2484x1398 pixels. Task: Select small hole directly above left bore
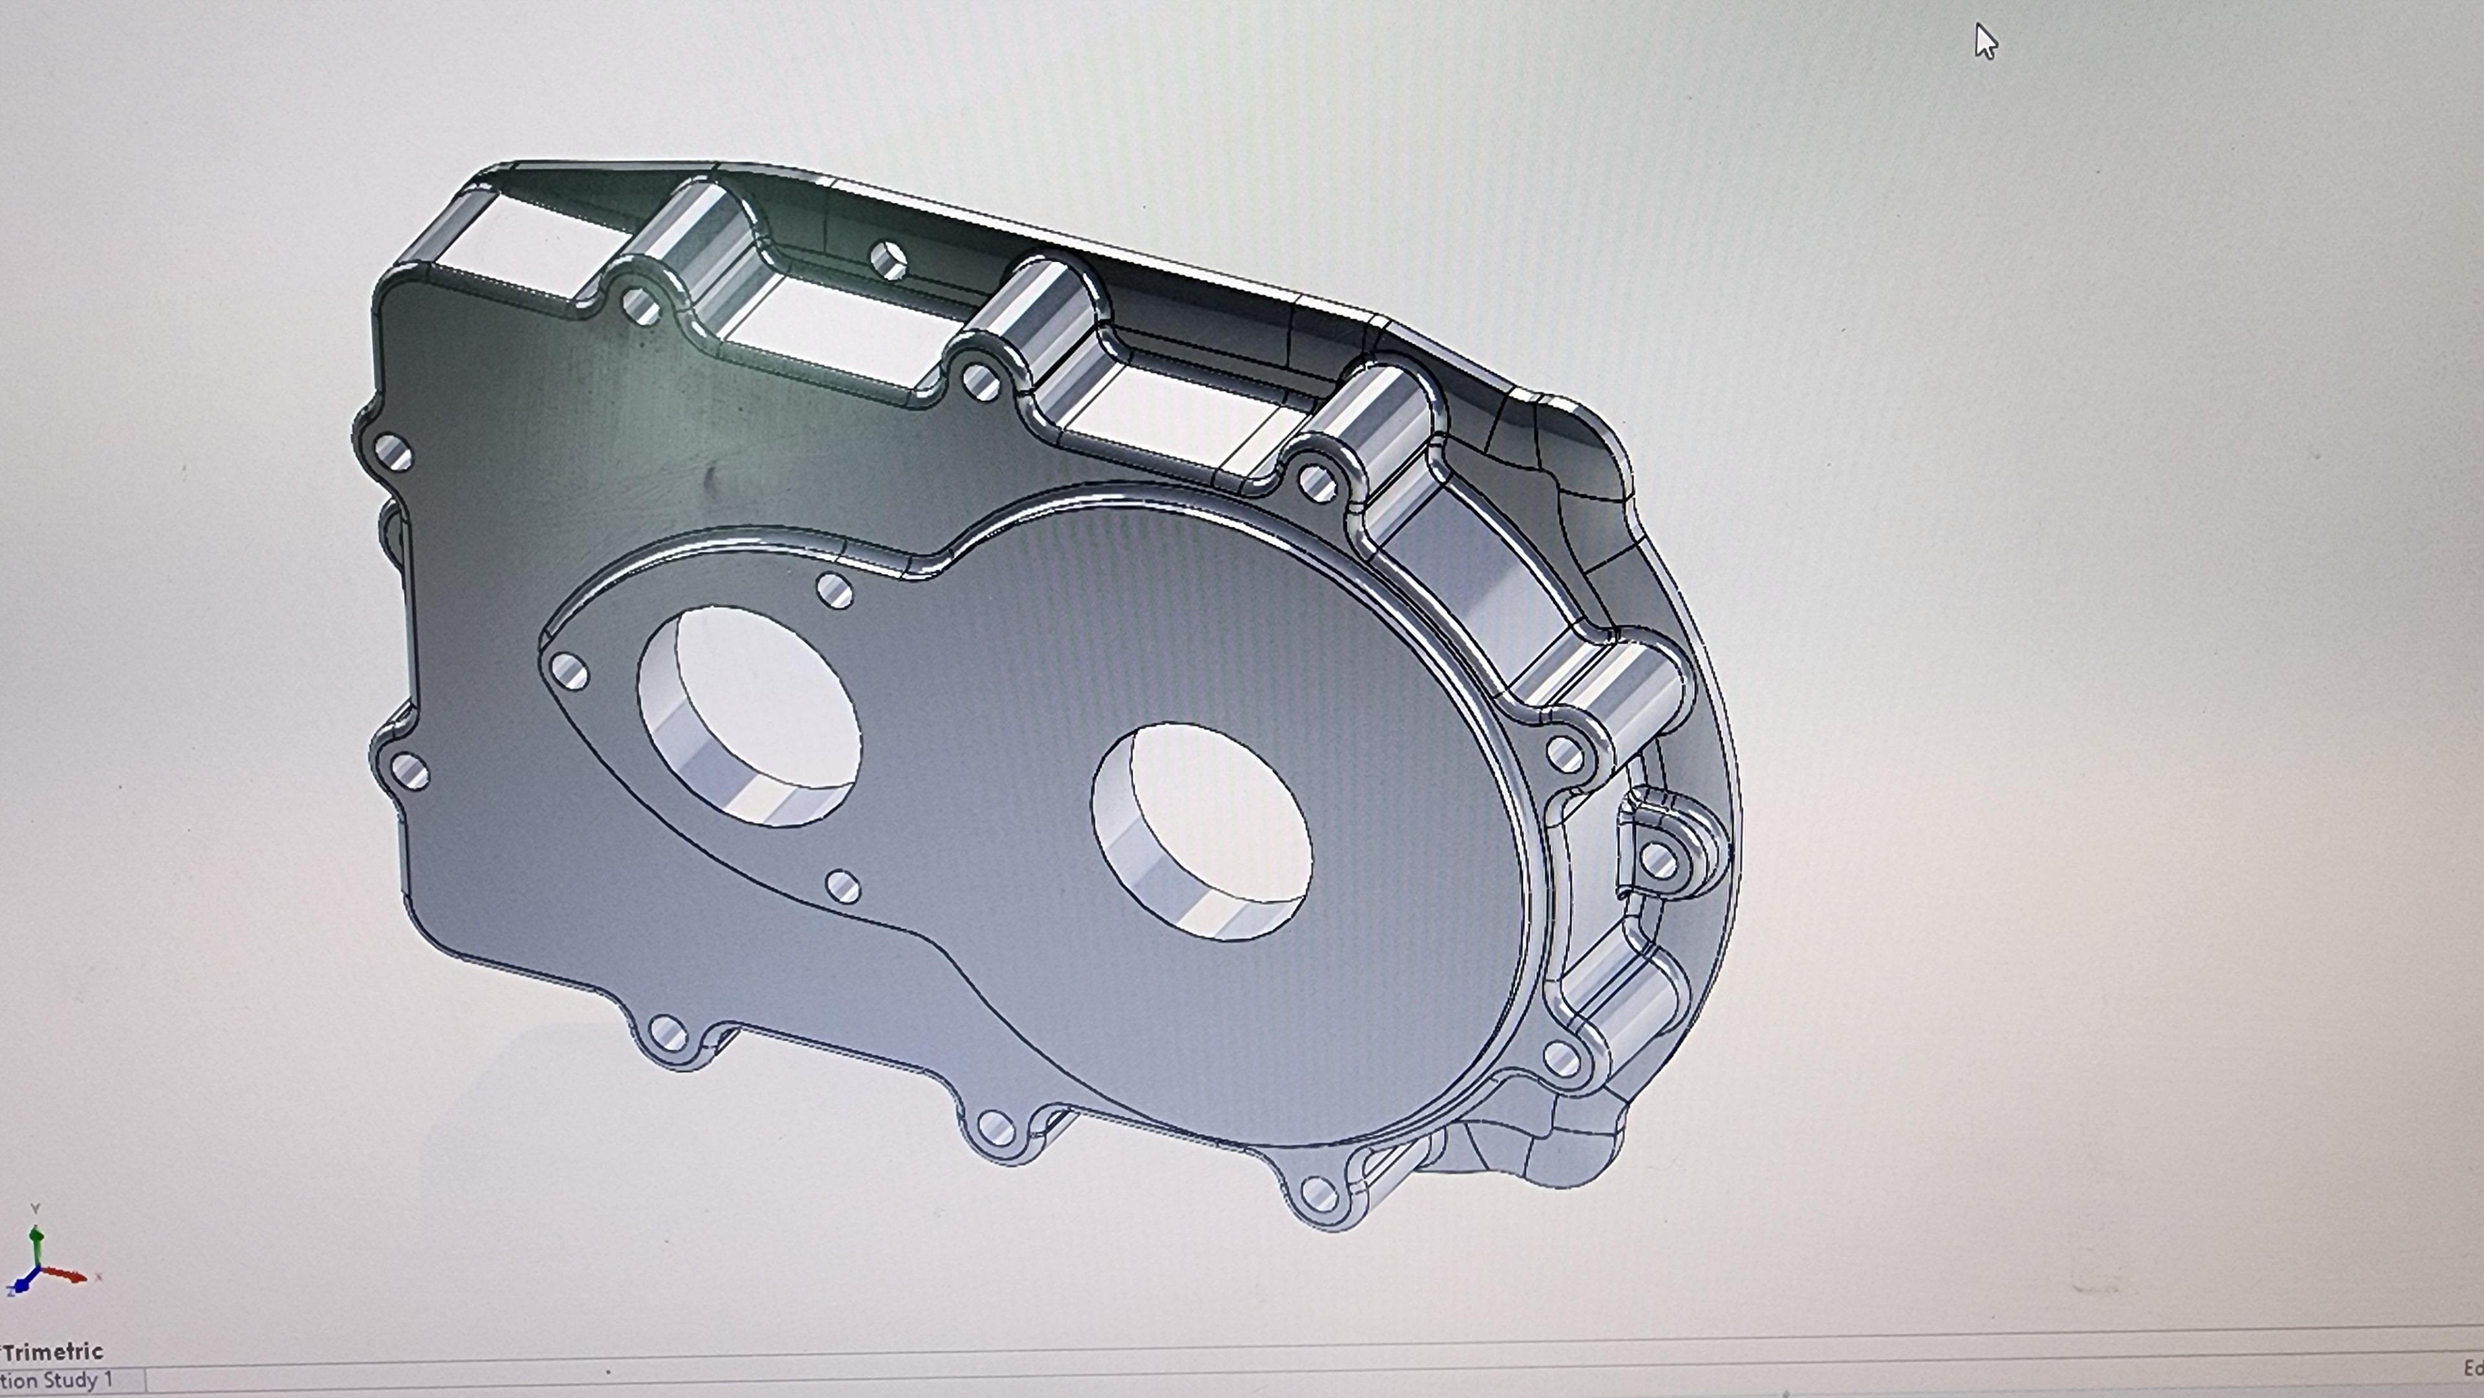[x=834, y=590]
